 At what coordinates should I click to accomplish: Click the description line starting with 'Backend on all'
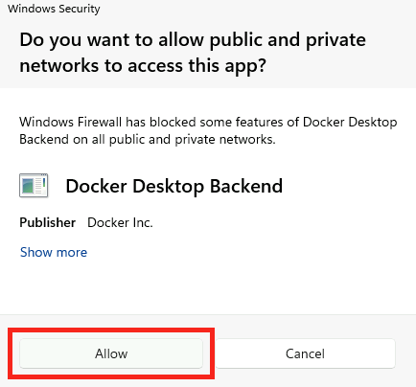(148, 140)
